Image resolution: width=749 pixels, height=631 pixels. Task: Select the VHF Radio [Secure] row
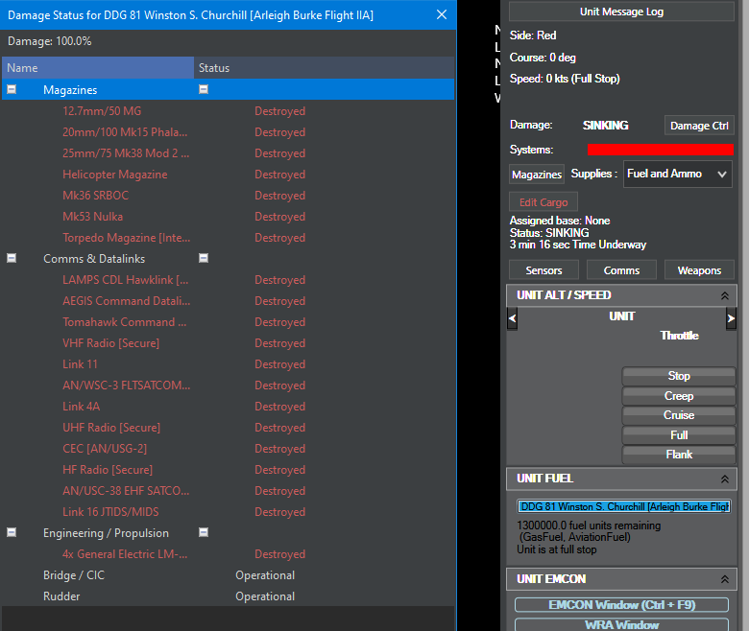point(228,343)
